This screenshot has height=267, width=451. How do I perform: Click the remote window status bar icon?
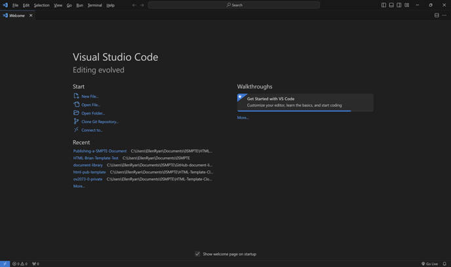5,264
